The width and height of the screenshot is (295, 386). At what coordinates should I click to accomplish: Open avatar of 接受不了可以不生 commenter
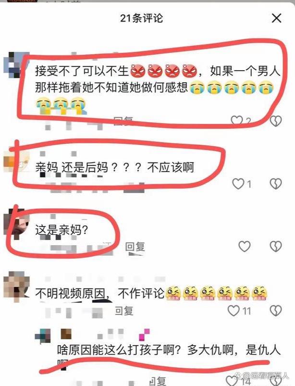tap(15, 65)
